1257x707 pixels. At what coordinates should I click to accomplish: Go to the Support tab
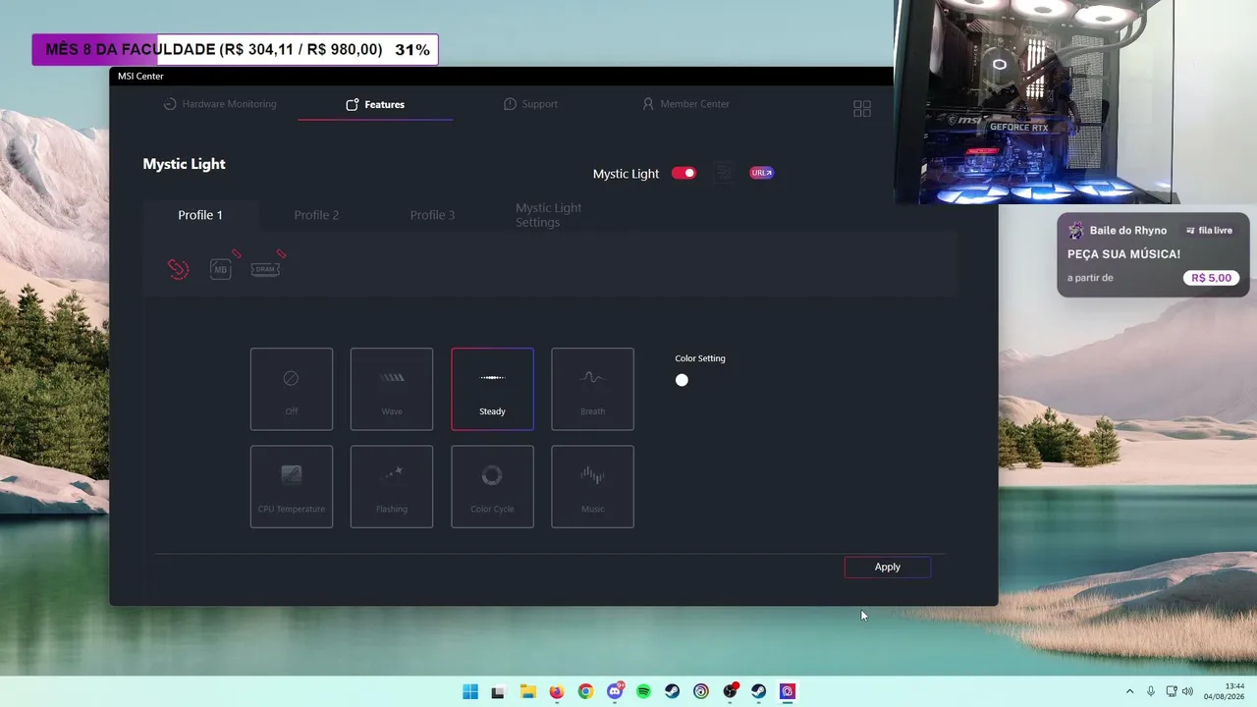click(530, 104)
